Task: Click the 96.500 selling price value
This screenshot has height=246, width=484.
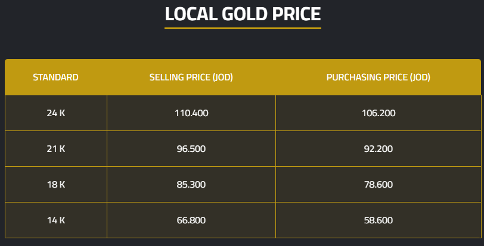Action: click(x=191, y=149)
